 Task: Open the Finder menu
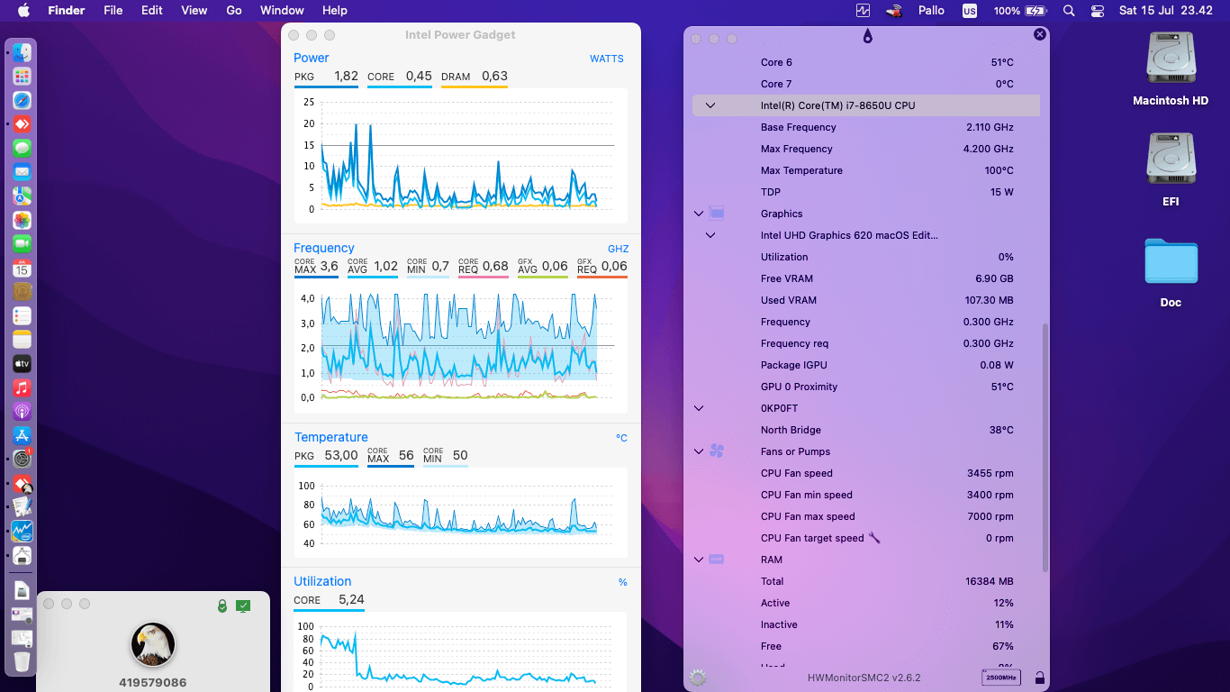point(66,11)
